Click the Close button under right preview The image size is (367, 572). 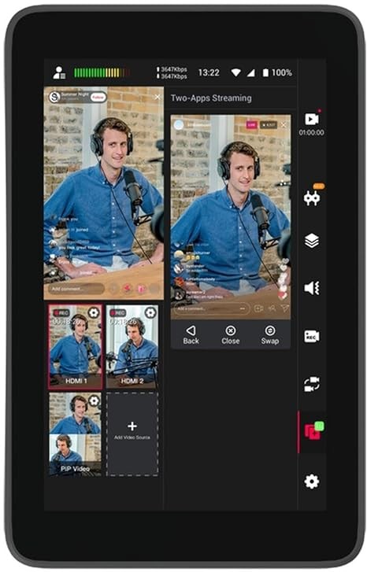pos(231,335)
